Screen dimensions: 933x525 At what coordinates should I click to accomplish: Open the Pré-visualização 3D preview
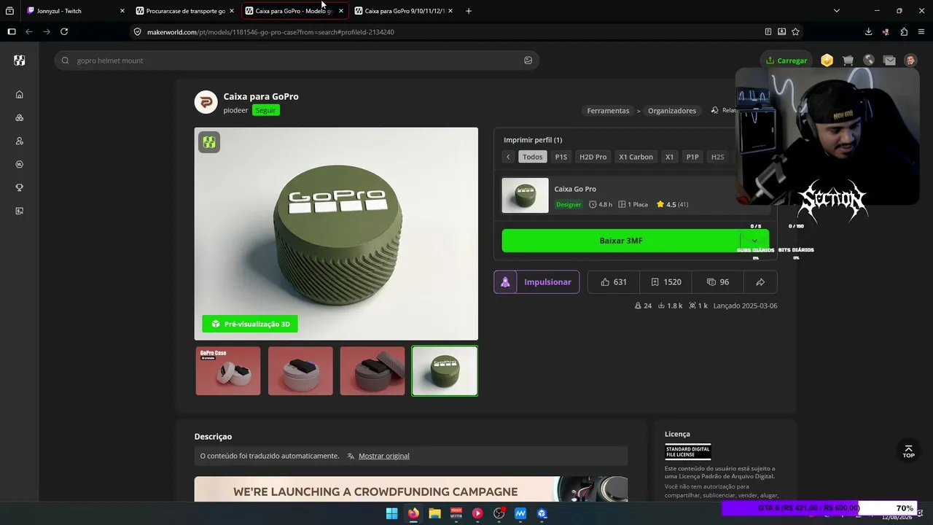(x=250, y=324)
